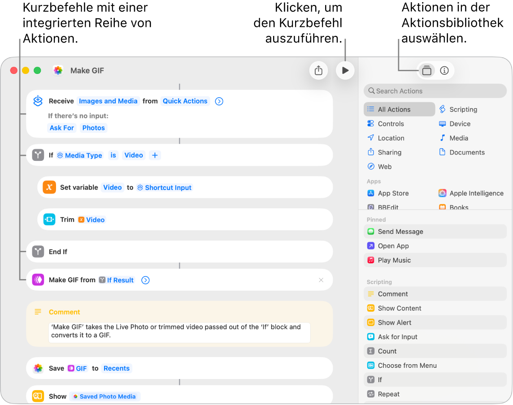Click the Search Actions field
The image size is (513, 405).
(x=435, y=91)
